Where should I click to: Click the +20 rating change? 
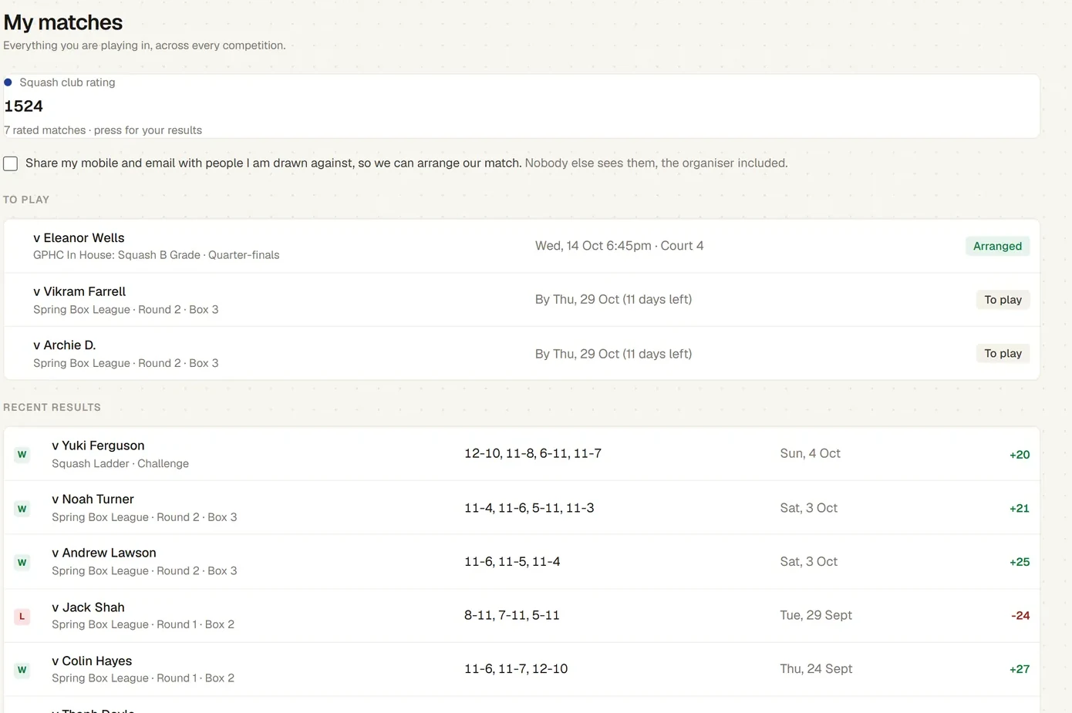point(1020,455)
